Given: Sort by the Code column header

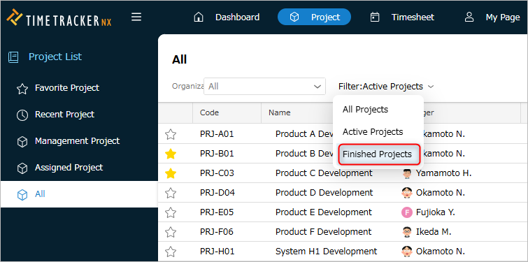Looking at the screenshot, I should pyautogui.click(x=209, y=112).
